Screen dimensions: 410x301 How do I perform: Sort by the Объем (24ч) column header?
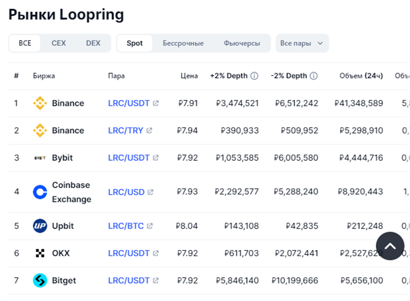(x=361, y=76)
